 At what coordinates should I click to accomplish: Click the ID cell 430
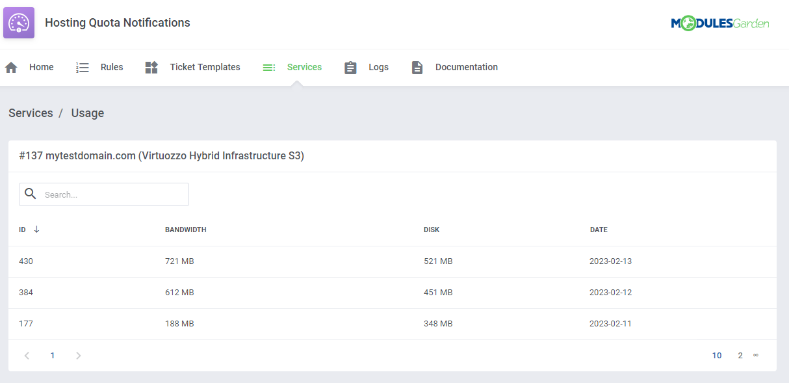[26, 261]
